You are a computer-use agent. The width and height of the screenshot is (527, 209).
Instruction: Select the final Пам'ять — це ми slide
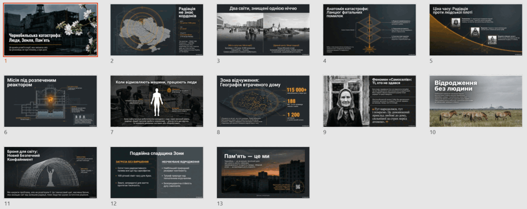[263, 173]
